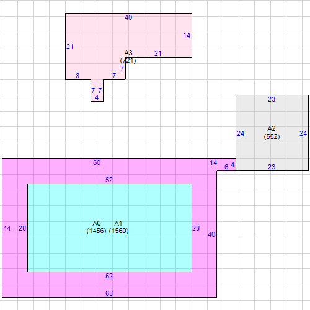Click the 14 dimension beside the 6 label
Viewport: 310px width, 310px height.
coord(213,163)
